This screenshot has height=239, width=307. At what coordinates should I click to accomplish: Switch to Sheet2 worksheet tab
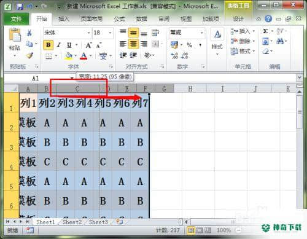pos(72,222)
